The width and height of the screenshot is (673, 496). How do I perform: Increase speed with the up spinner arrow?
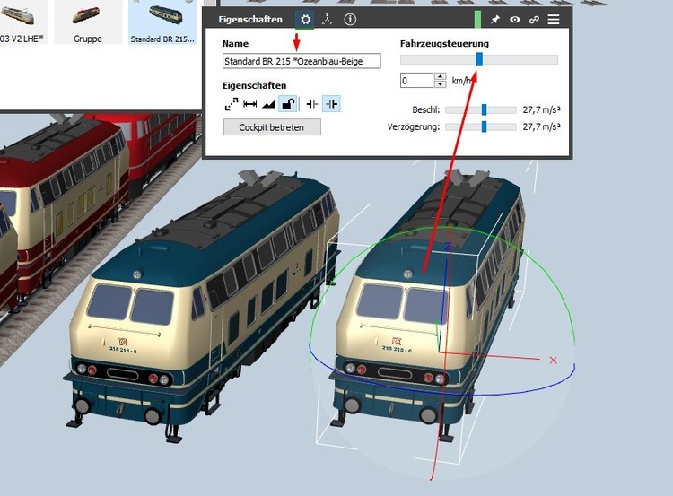440,77
